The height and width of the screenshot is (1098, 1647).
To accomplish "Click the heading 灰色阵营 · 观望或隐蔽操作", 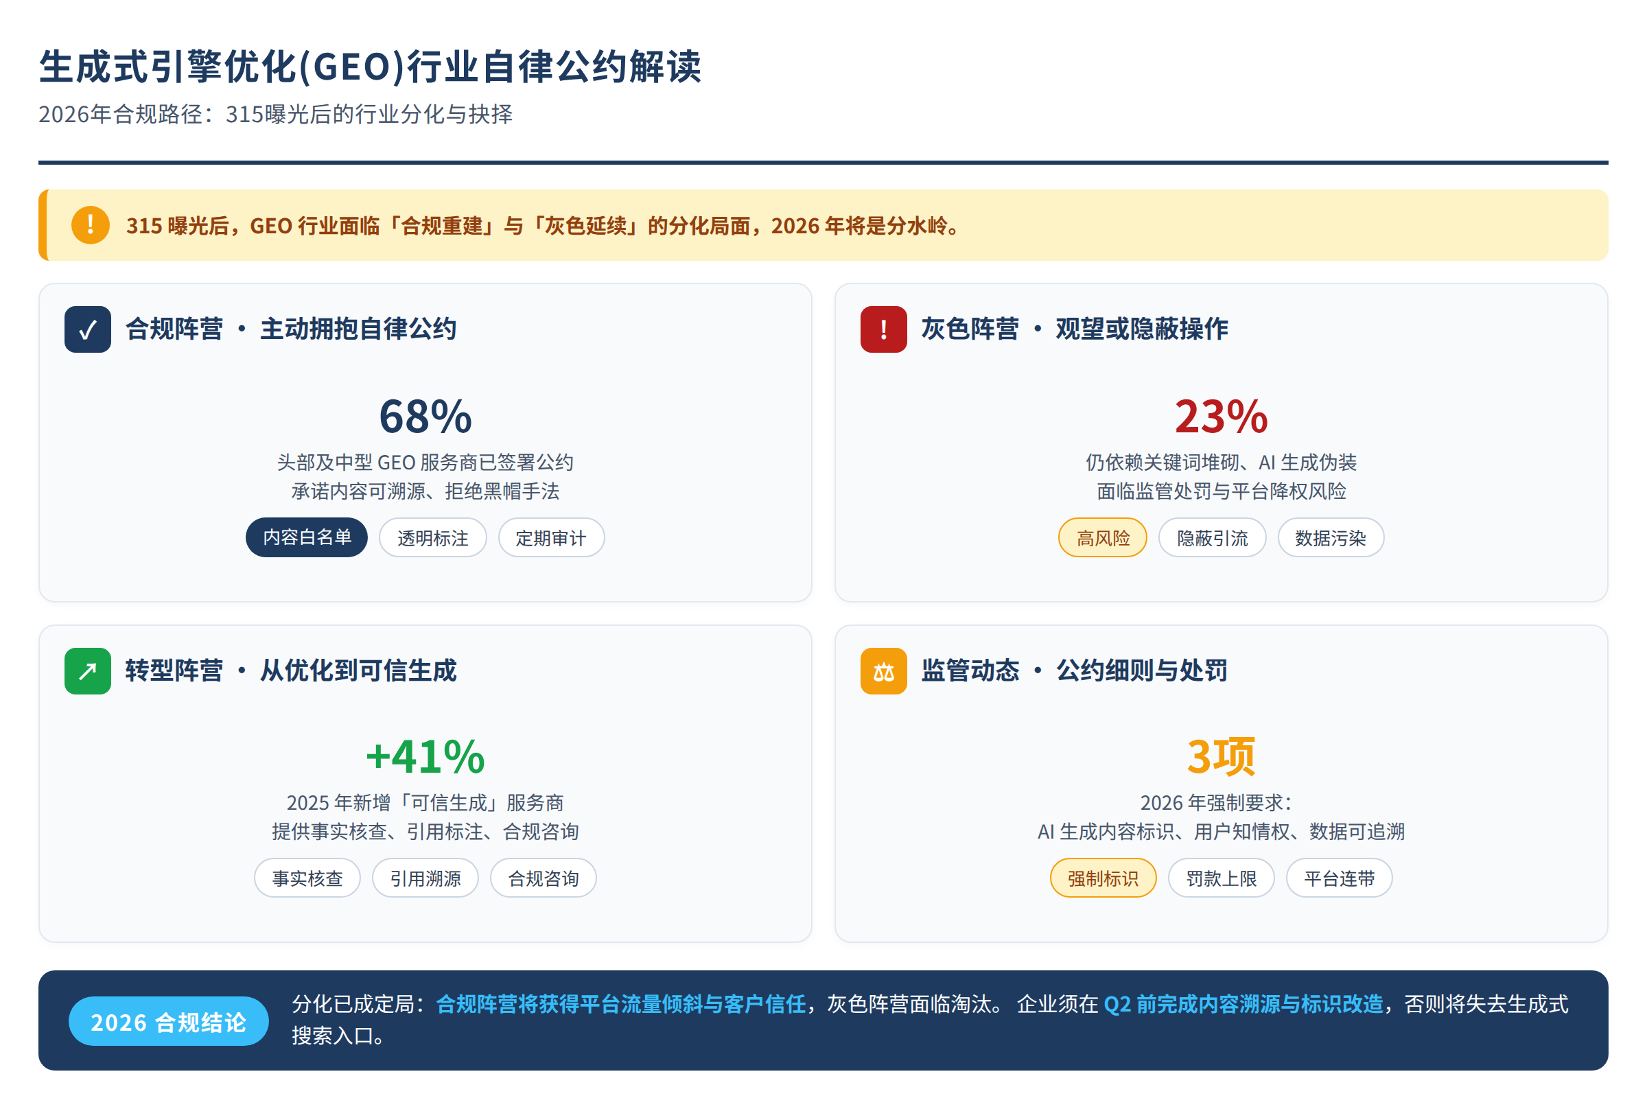I will (1075, 329).
